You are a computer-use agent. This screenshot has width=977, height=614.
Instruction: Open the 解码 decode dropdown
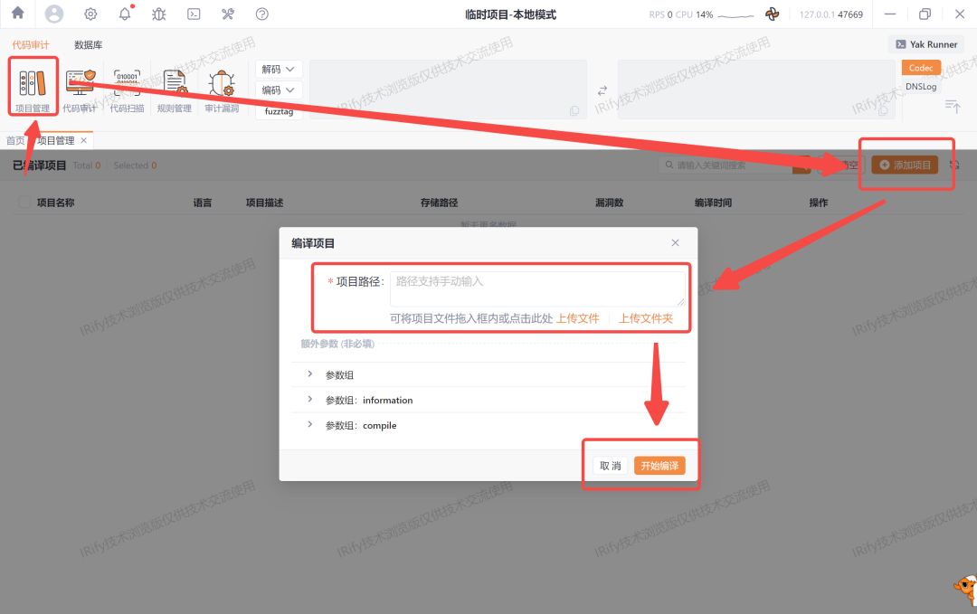[279, 69]
